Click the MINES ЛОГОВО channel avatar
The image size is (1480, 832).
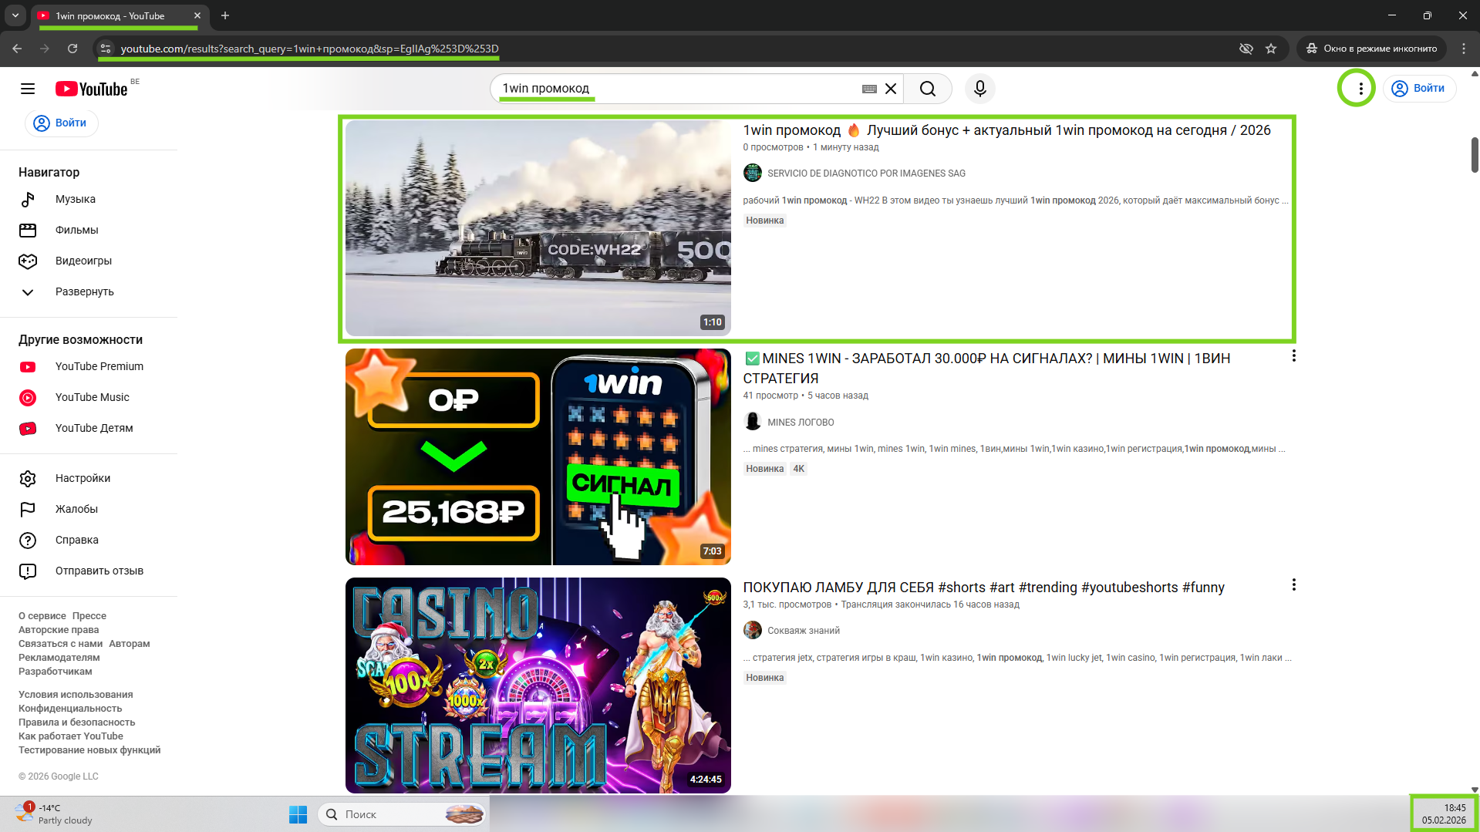point(753,422)
